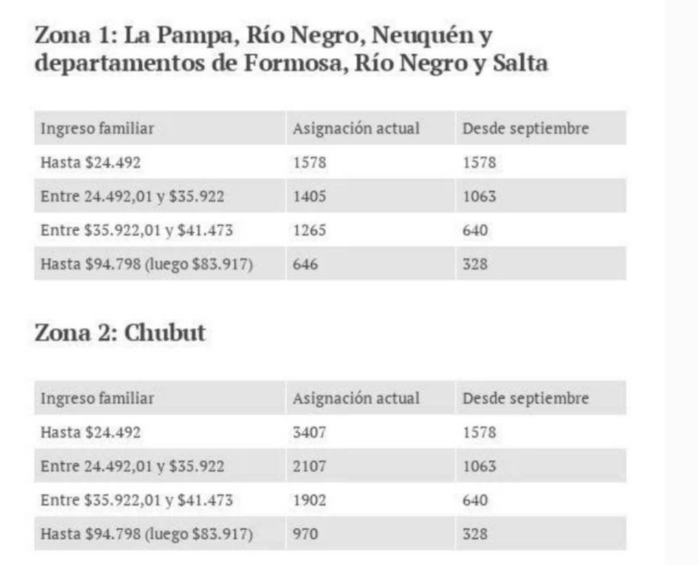The width and height of the screenshot is (698, 565).
Task: Click Zona 2 'Desde septiembre' column header
Action: [525, 398]
